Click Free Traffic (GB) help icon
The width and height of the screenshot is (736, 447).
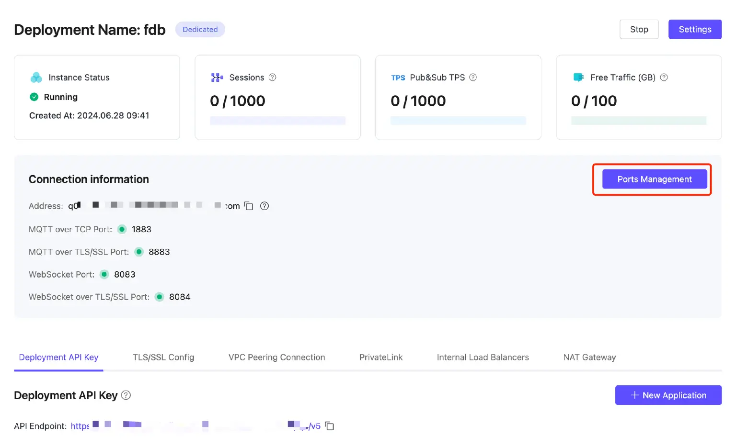(x=664, y=78)
